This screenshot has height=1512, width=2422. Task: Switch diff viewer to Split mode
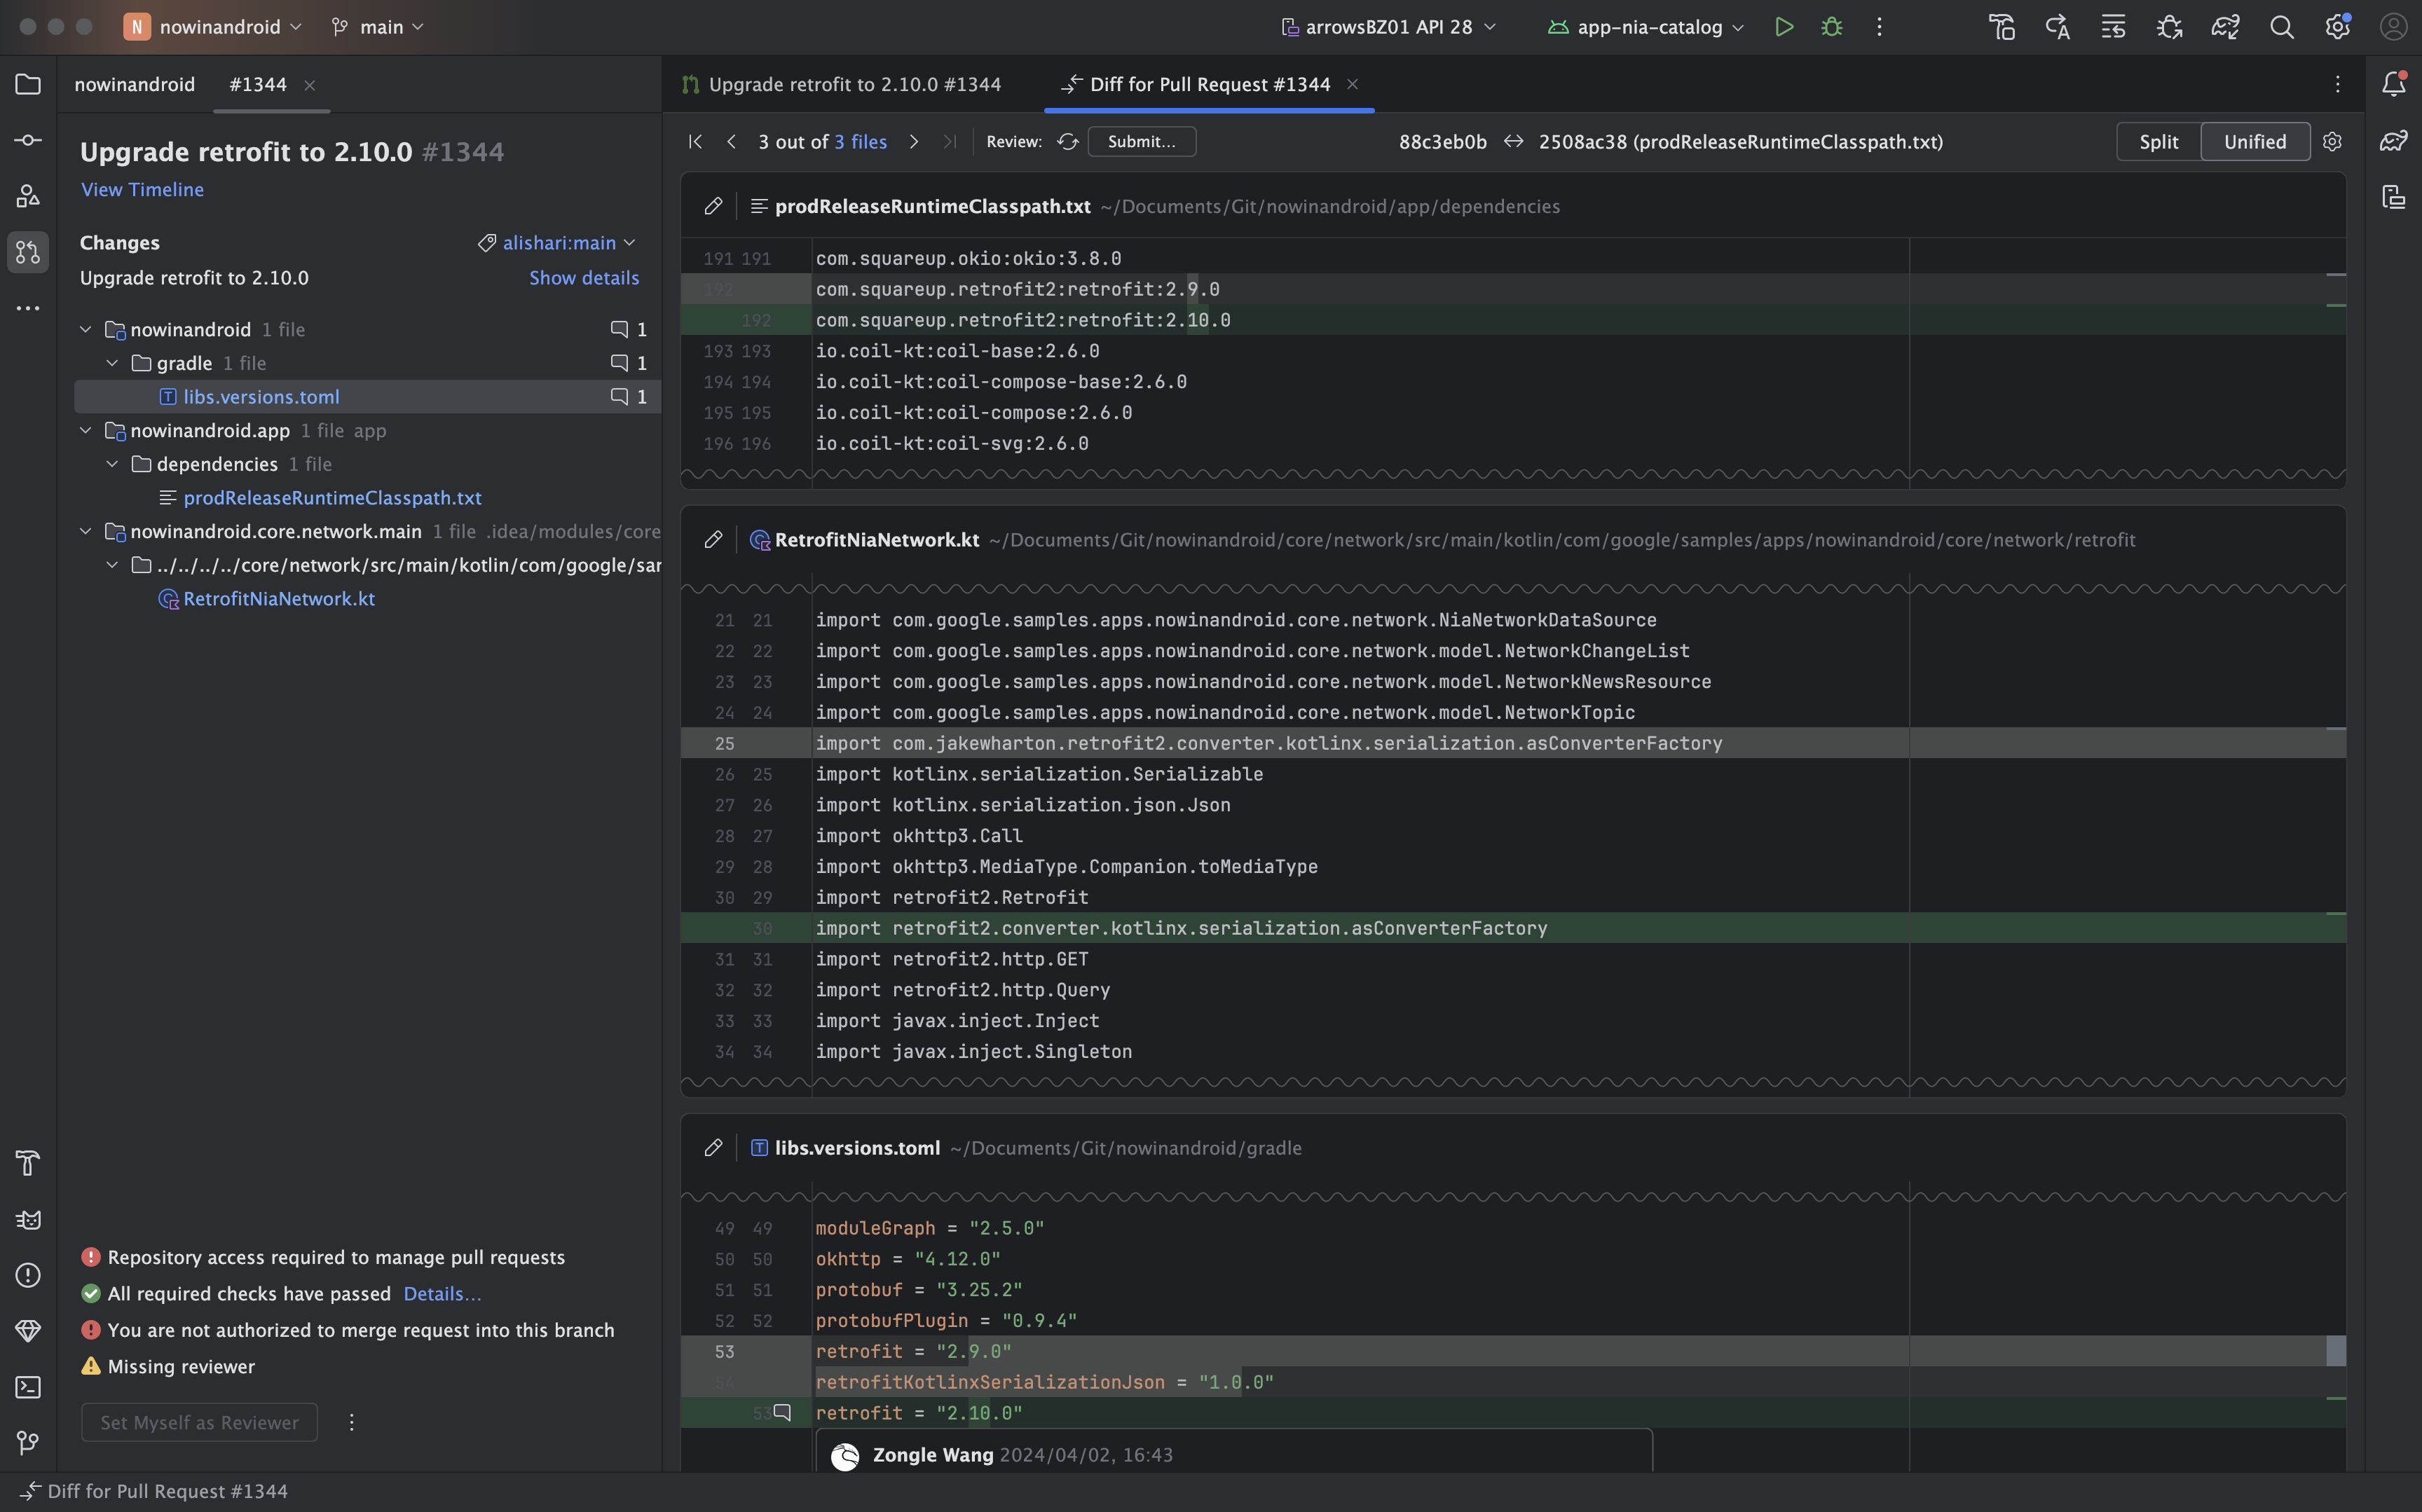click(2158, 142)
